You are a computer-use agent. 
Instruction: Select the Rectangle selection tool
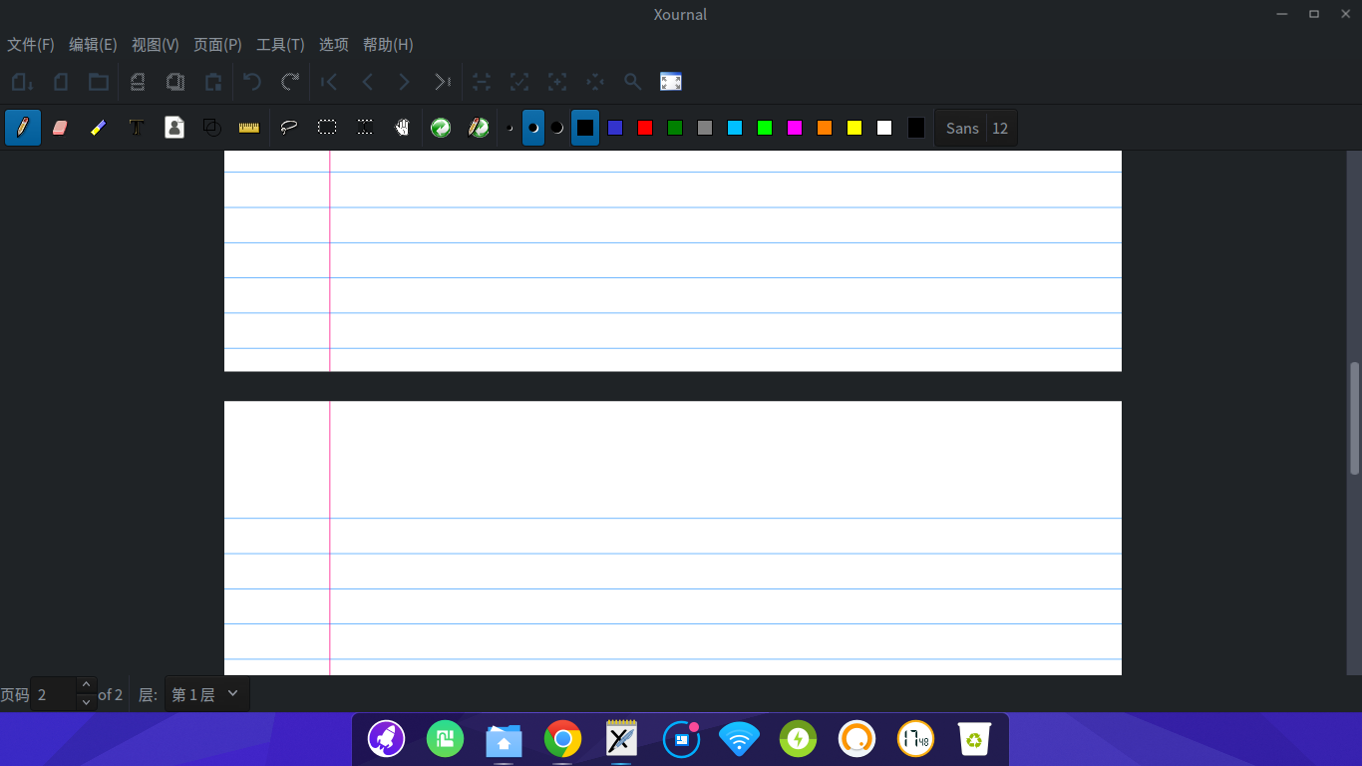point(327,128)
